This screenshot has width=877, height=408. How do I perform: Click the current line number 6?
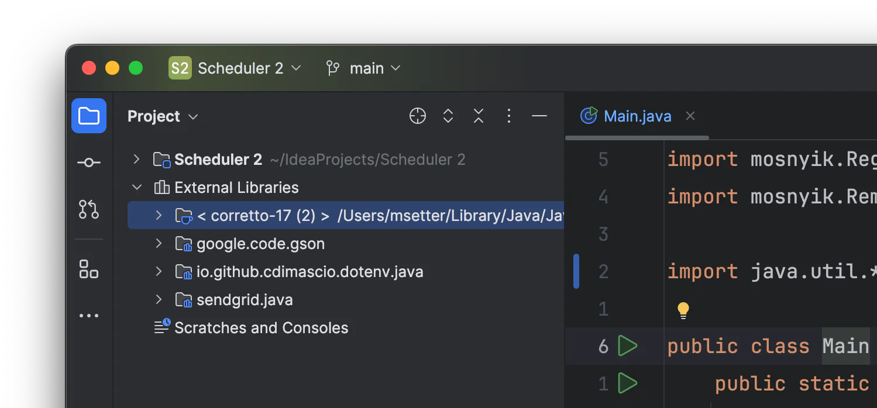[603, 346]
